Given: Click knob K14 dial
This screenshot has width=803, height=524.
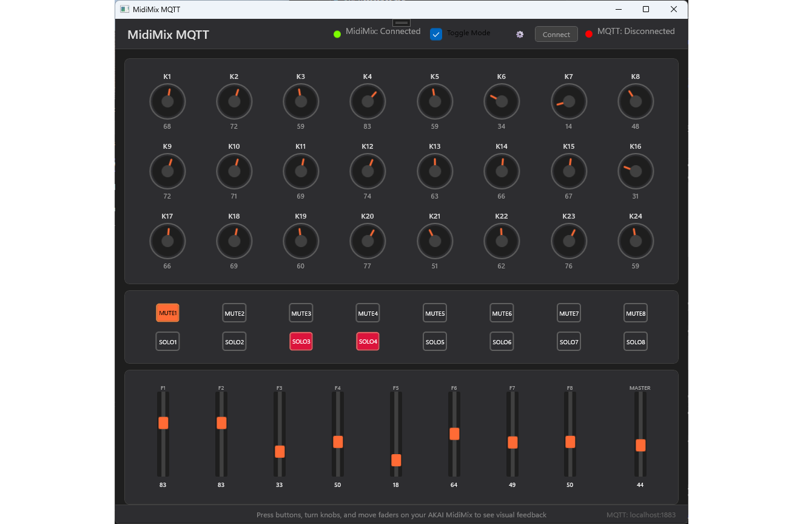Looking at the screenshot, I should (x=502, y=171).
